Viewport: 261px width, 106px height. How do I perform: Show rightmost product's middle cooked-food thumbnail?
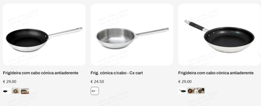point(191,91)
